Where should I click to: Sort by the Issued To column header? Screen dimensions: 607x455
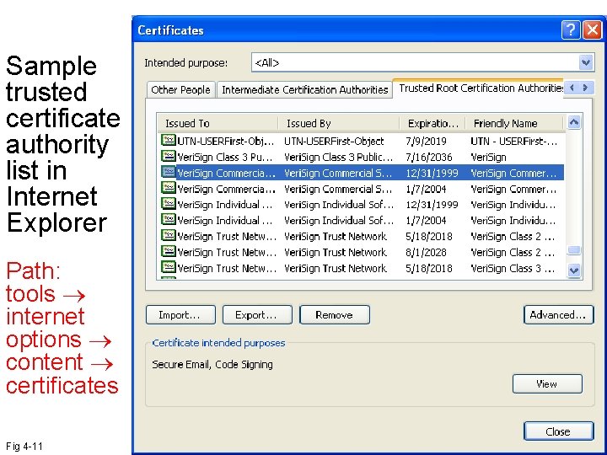pyautogui.click(x=218, y=123)
